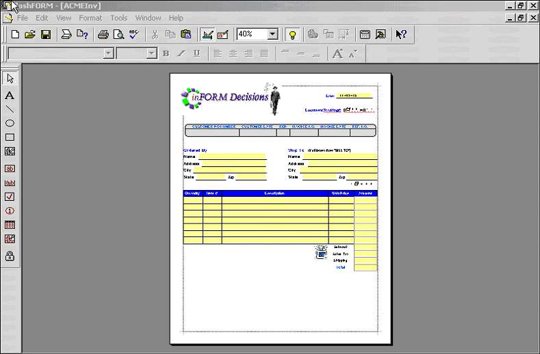Pick the line drawing tool
This screenshot has height=354, width=540.
click(x=10, y=109)
